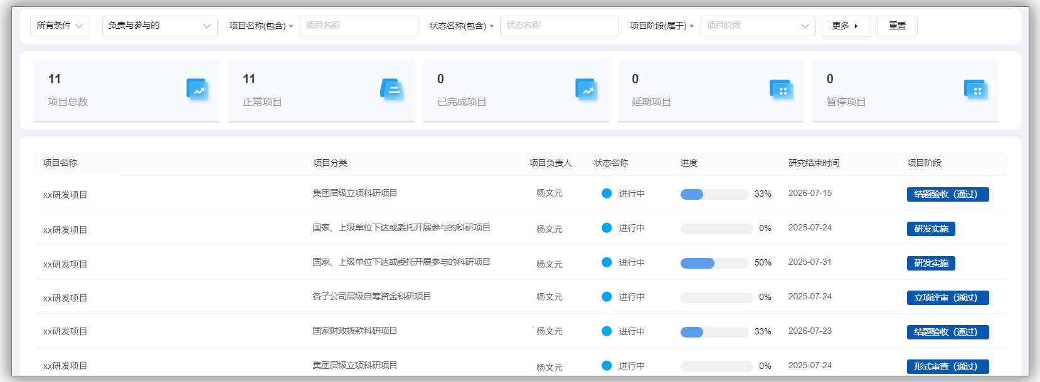Image resolution: width=1040 pixels, height=382 pixels.
Task: Click the 研究结束时间 column header
Action: pyautogui.click(x=814, y=163)
